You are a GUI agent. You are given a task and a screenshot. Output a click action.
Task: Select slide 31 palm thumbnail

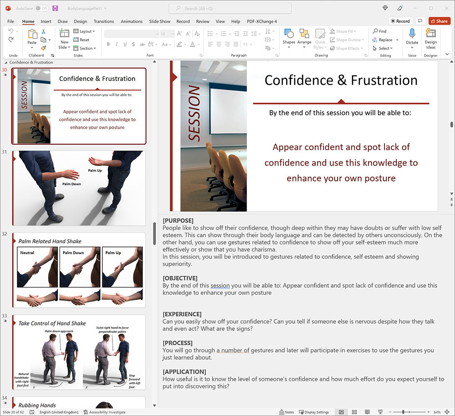pos(79,188)
